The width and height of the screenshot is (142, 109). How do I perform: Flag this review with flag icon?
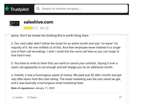click(120, 97)
